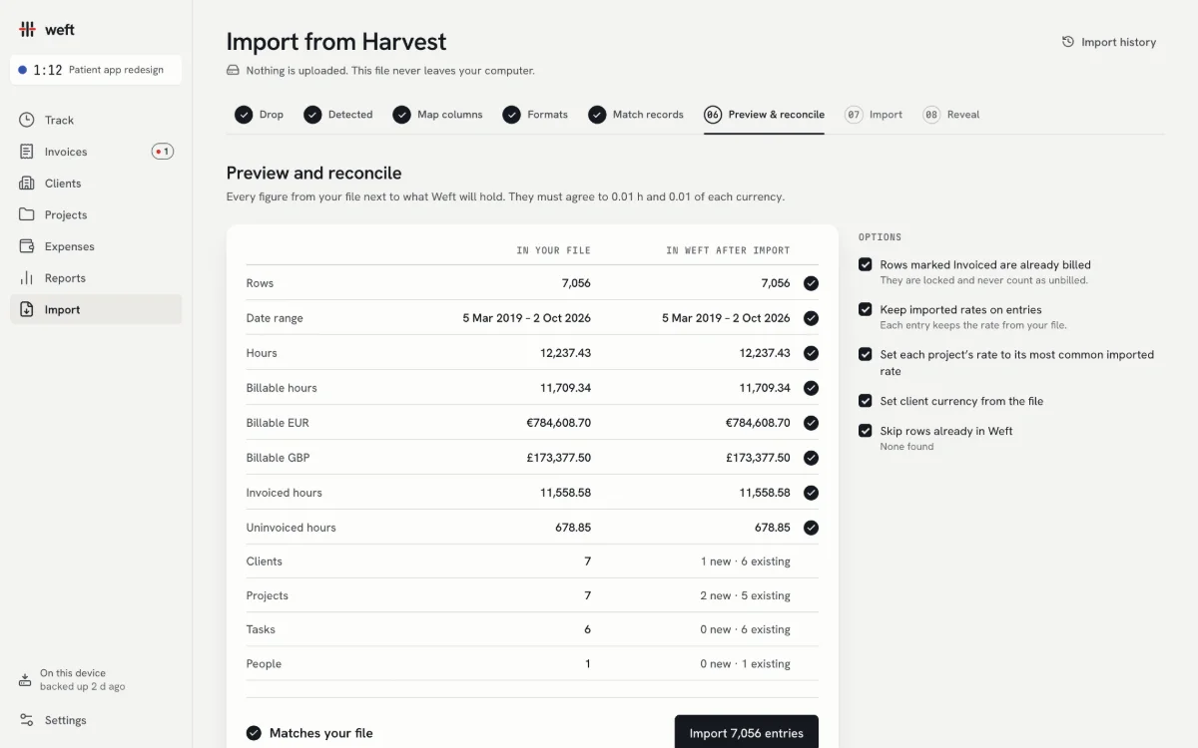Go back to the Match records step

point(636,115)
